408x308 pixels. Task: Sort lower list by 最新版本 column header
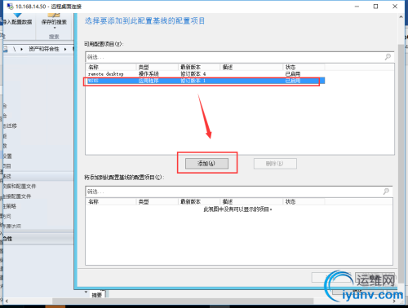199,201
